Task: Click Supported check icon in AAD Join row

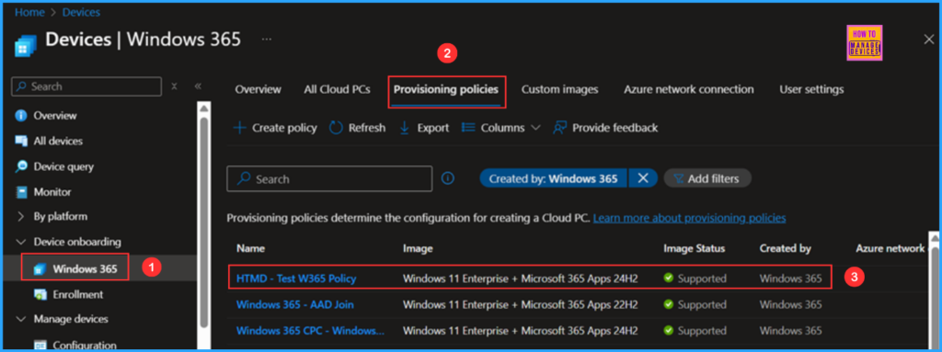Action: (x=668, y=304)
